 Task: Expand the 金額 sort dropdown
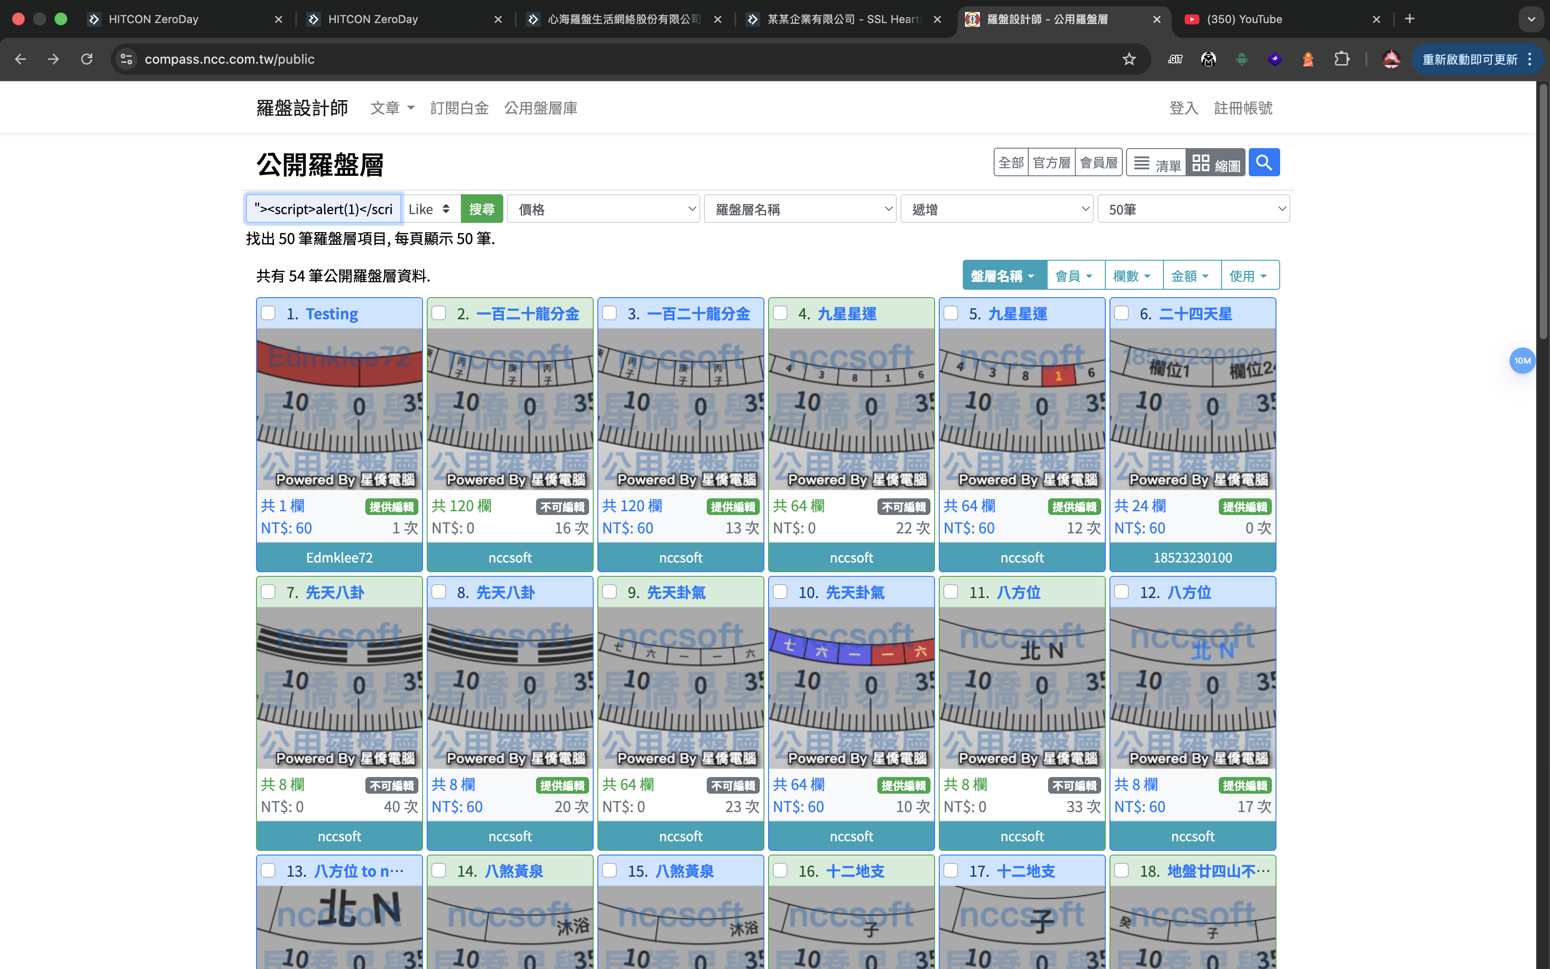point(1192,275)
